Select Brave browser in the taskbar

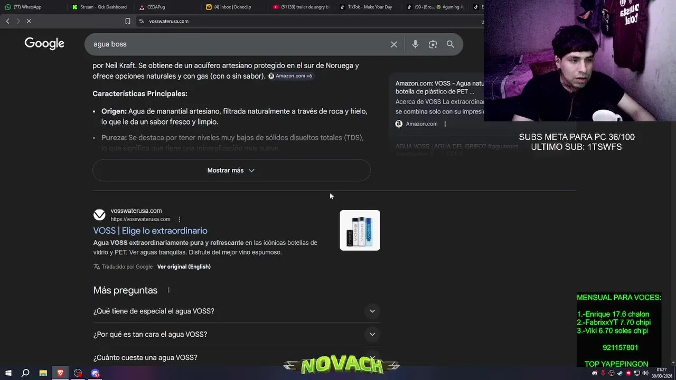click(60, 373)
